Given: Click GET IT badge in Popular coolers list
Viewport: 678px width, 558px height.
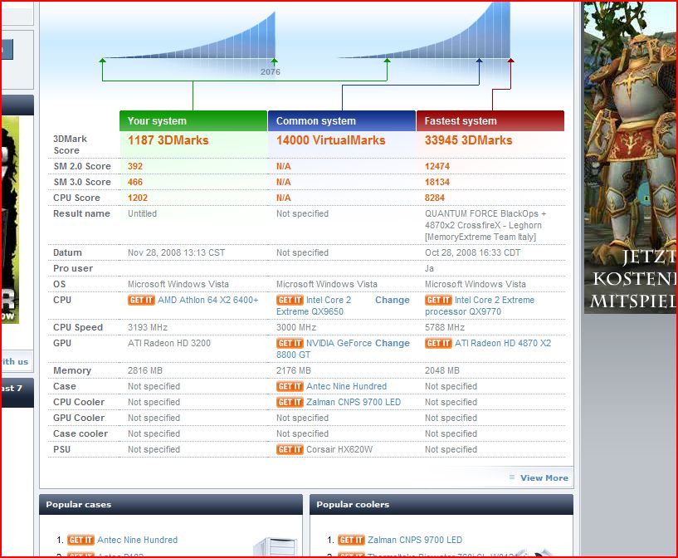Looking at the screenshot, I should click(351, 541).
